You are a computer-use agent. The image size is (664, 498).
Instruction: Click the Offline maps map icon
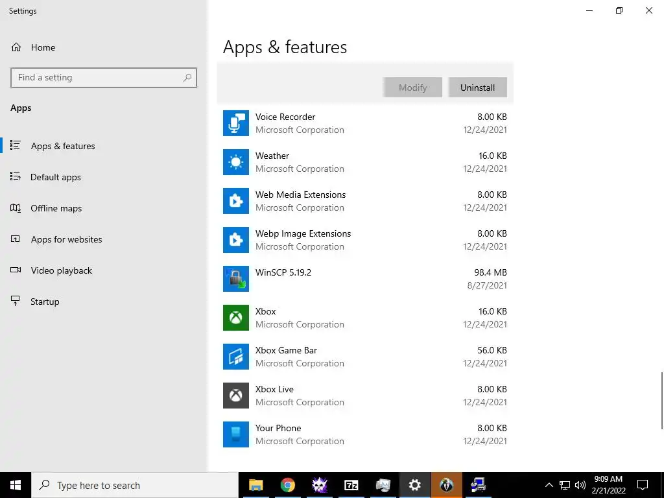(x=16, y=207)
